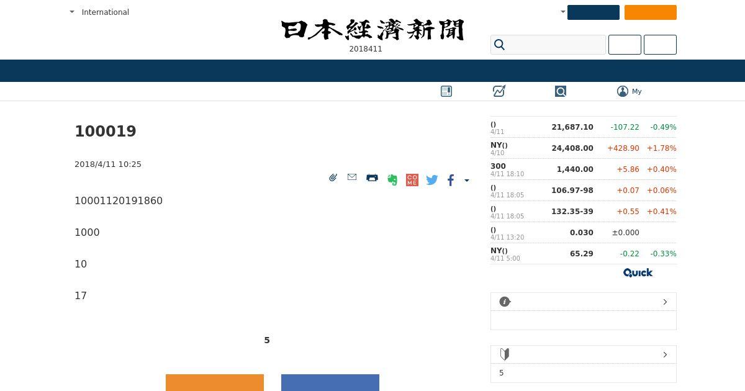Expand the beginner panel chevron arrow
Viewport: 745px width, 391px height.
665,354
